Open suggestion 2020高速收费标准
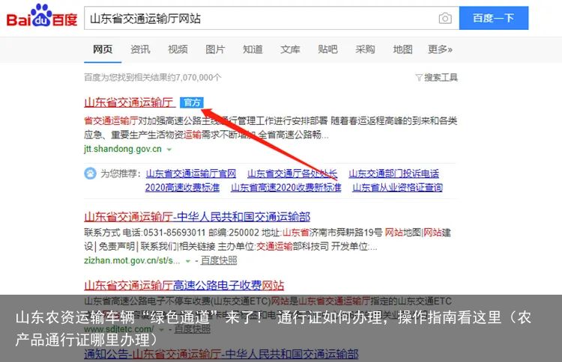 pos(182,188)
